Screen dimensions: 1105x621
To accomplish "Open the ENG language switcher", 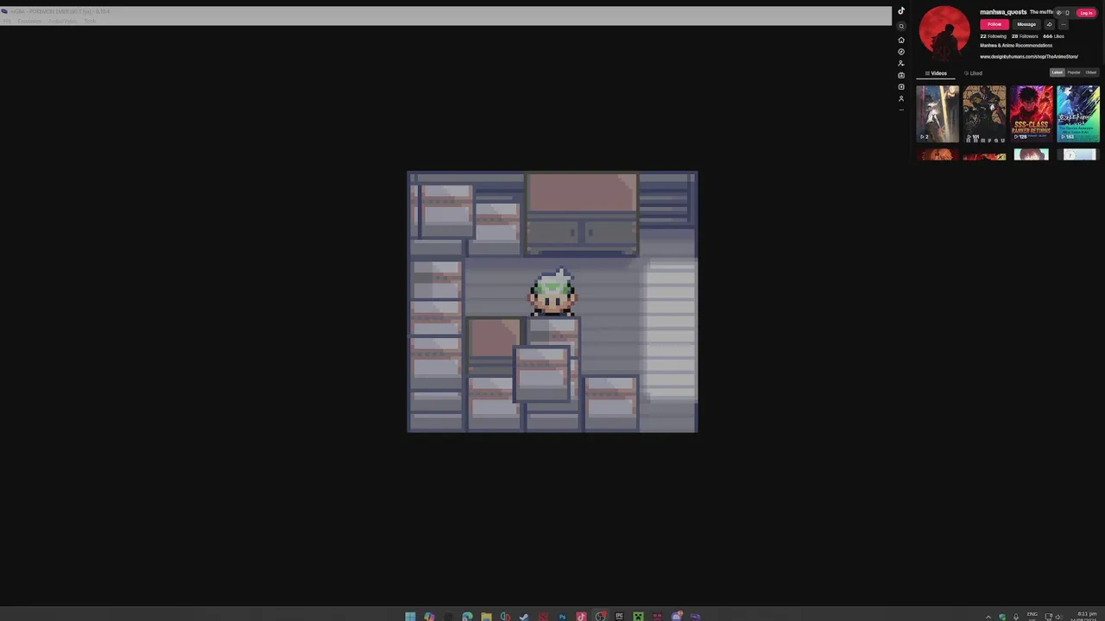I will tap(1032, 617).
